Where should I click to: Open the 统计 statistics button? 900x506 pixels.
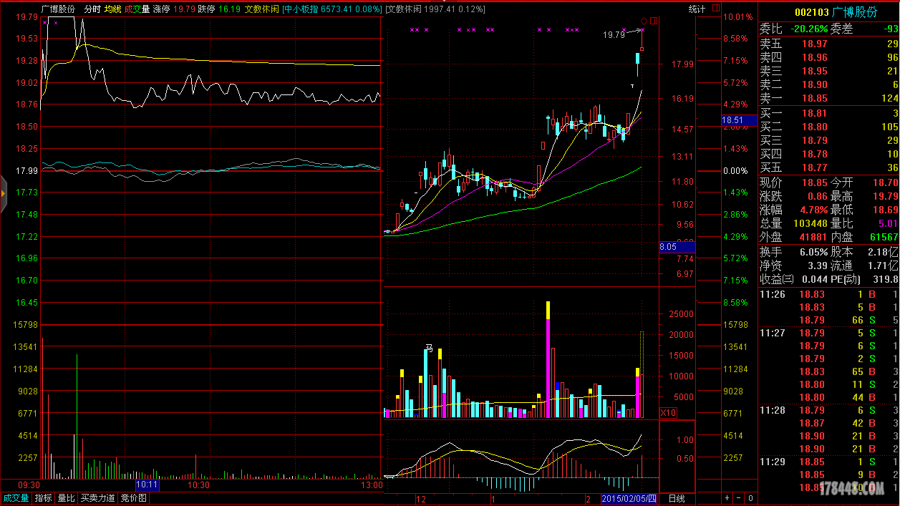click(697, 9)
